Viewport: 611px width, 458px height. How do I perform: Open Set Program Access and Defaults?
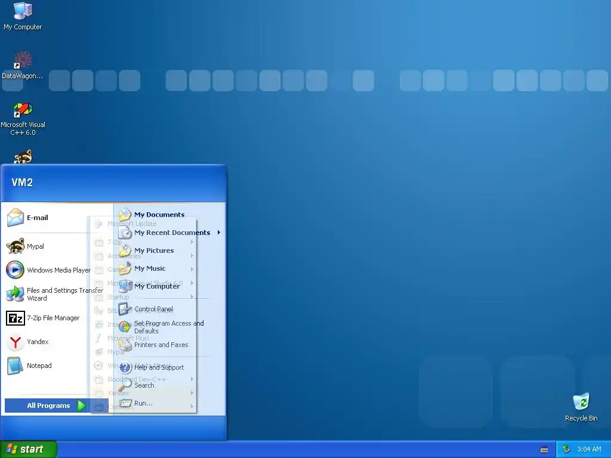point(170,327)
